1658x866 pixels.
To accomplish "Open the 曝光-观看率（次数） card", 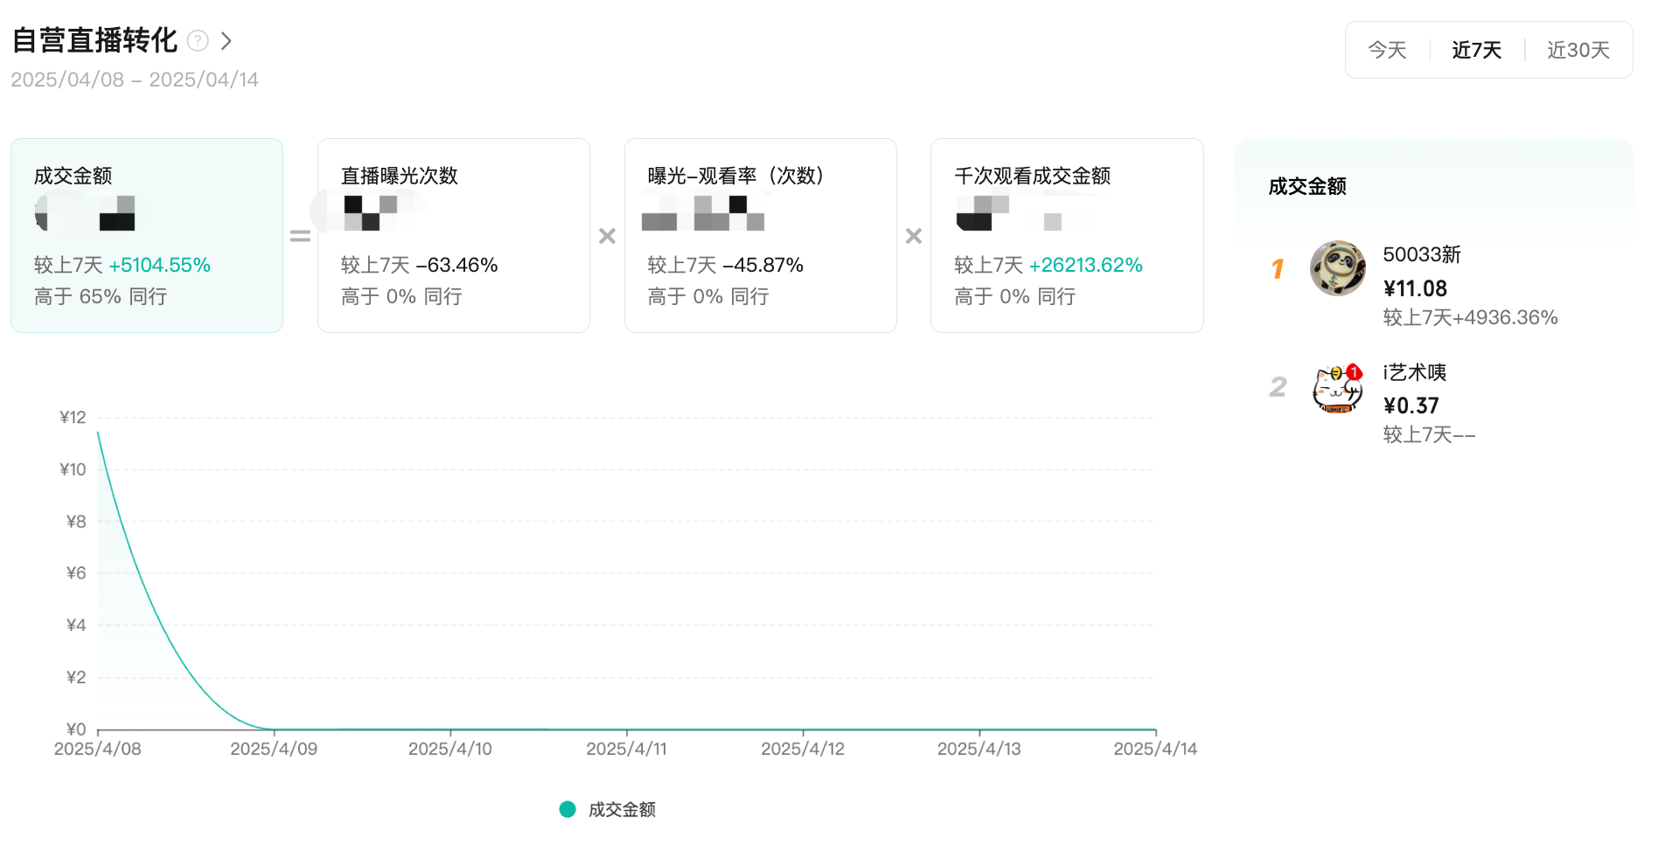I will click(x=760, y=235).
